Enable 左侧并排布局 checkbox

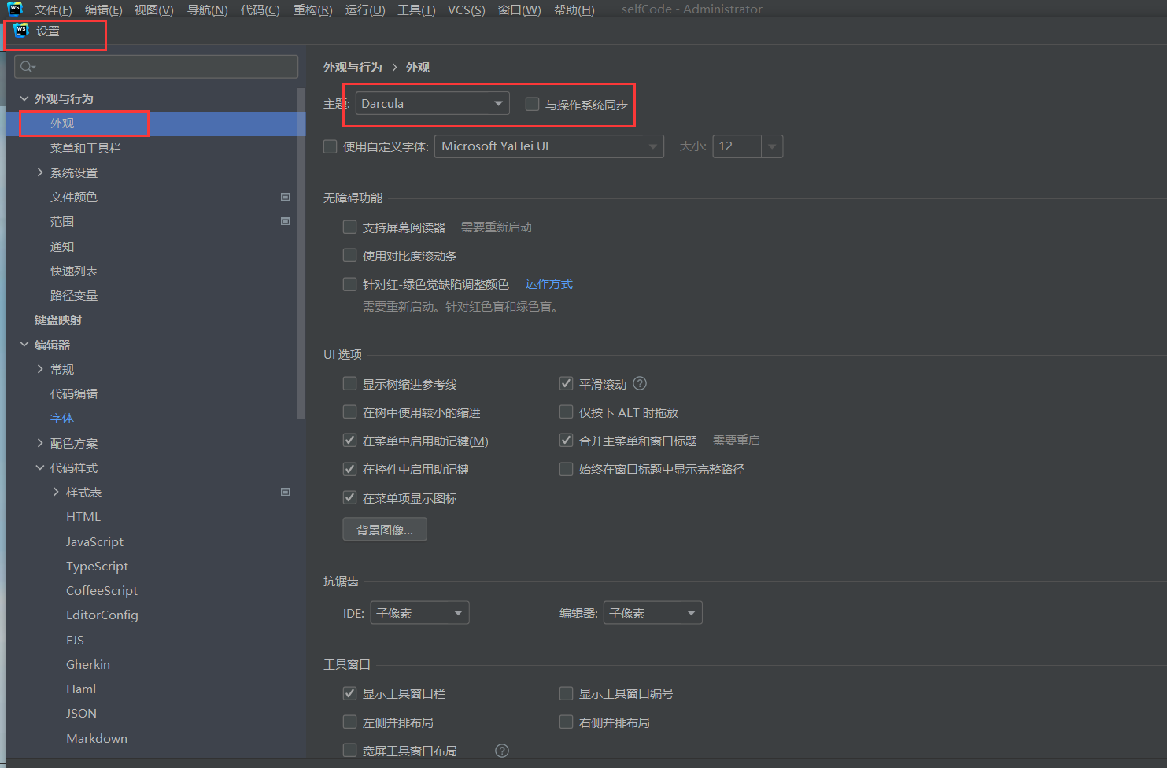350,722
